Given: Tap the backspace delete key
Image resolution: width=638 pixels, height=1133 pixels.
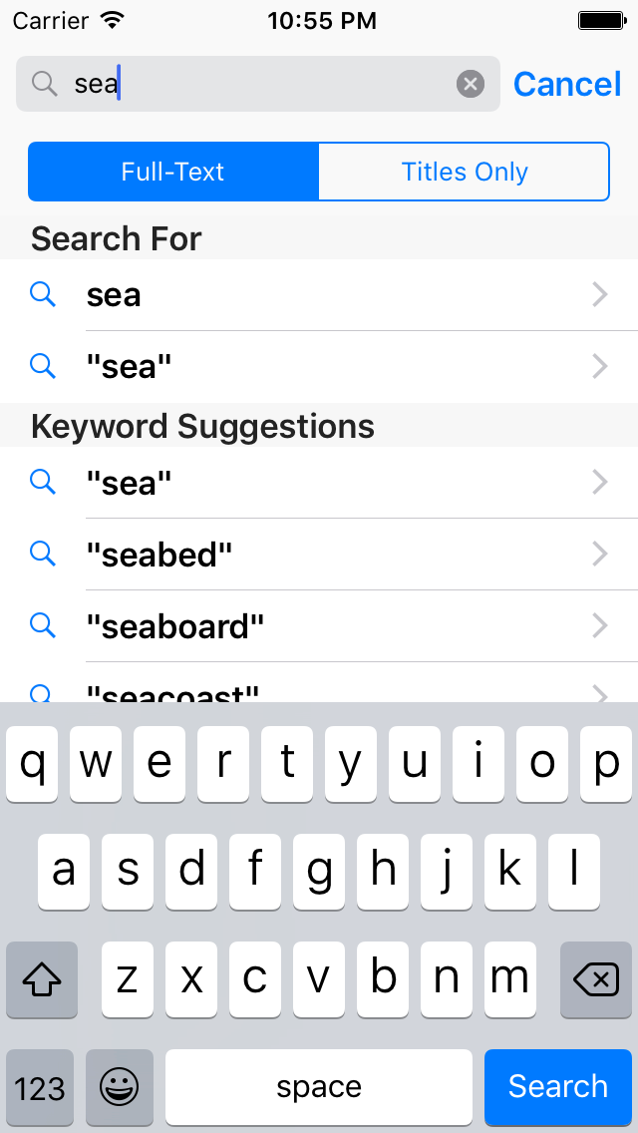Looking at the screenshot, I should (x=596, y=979).
